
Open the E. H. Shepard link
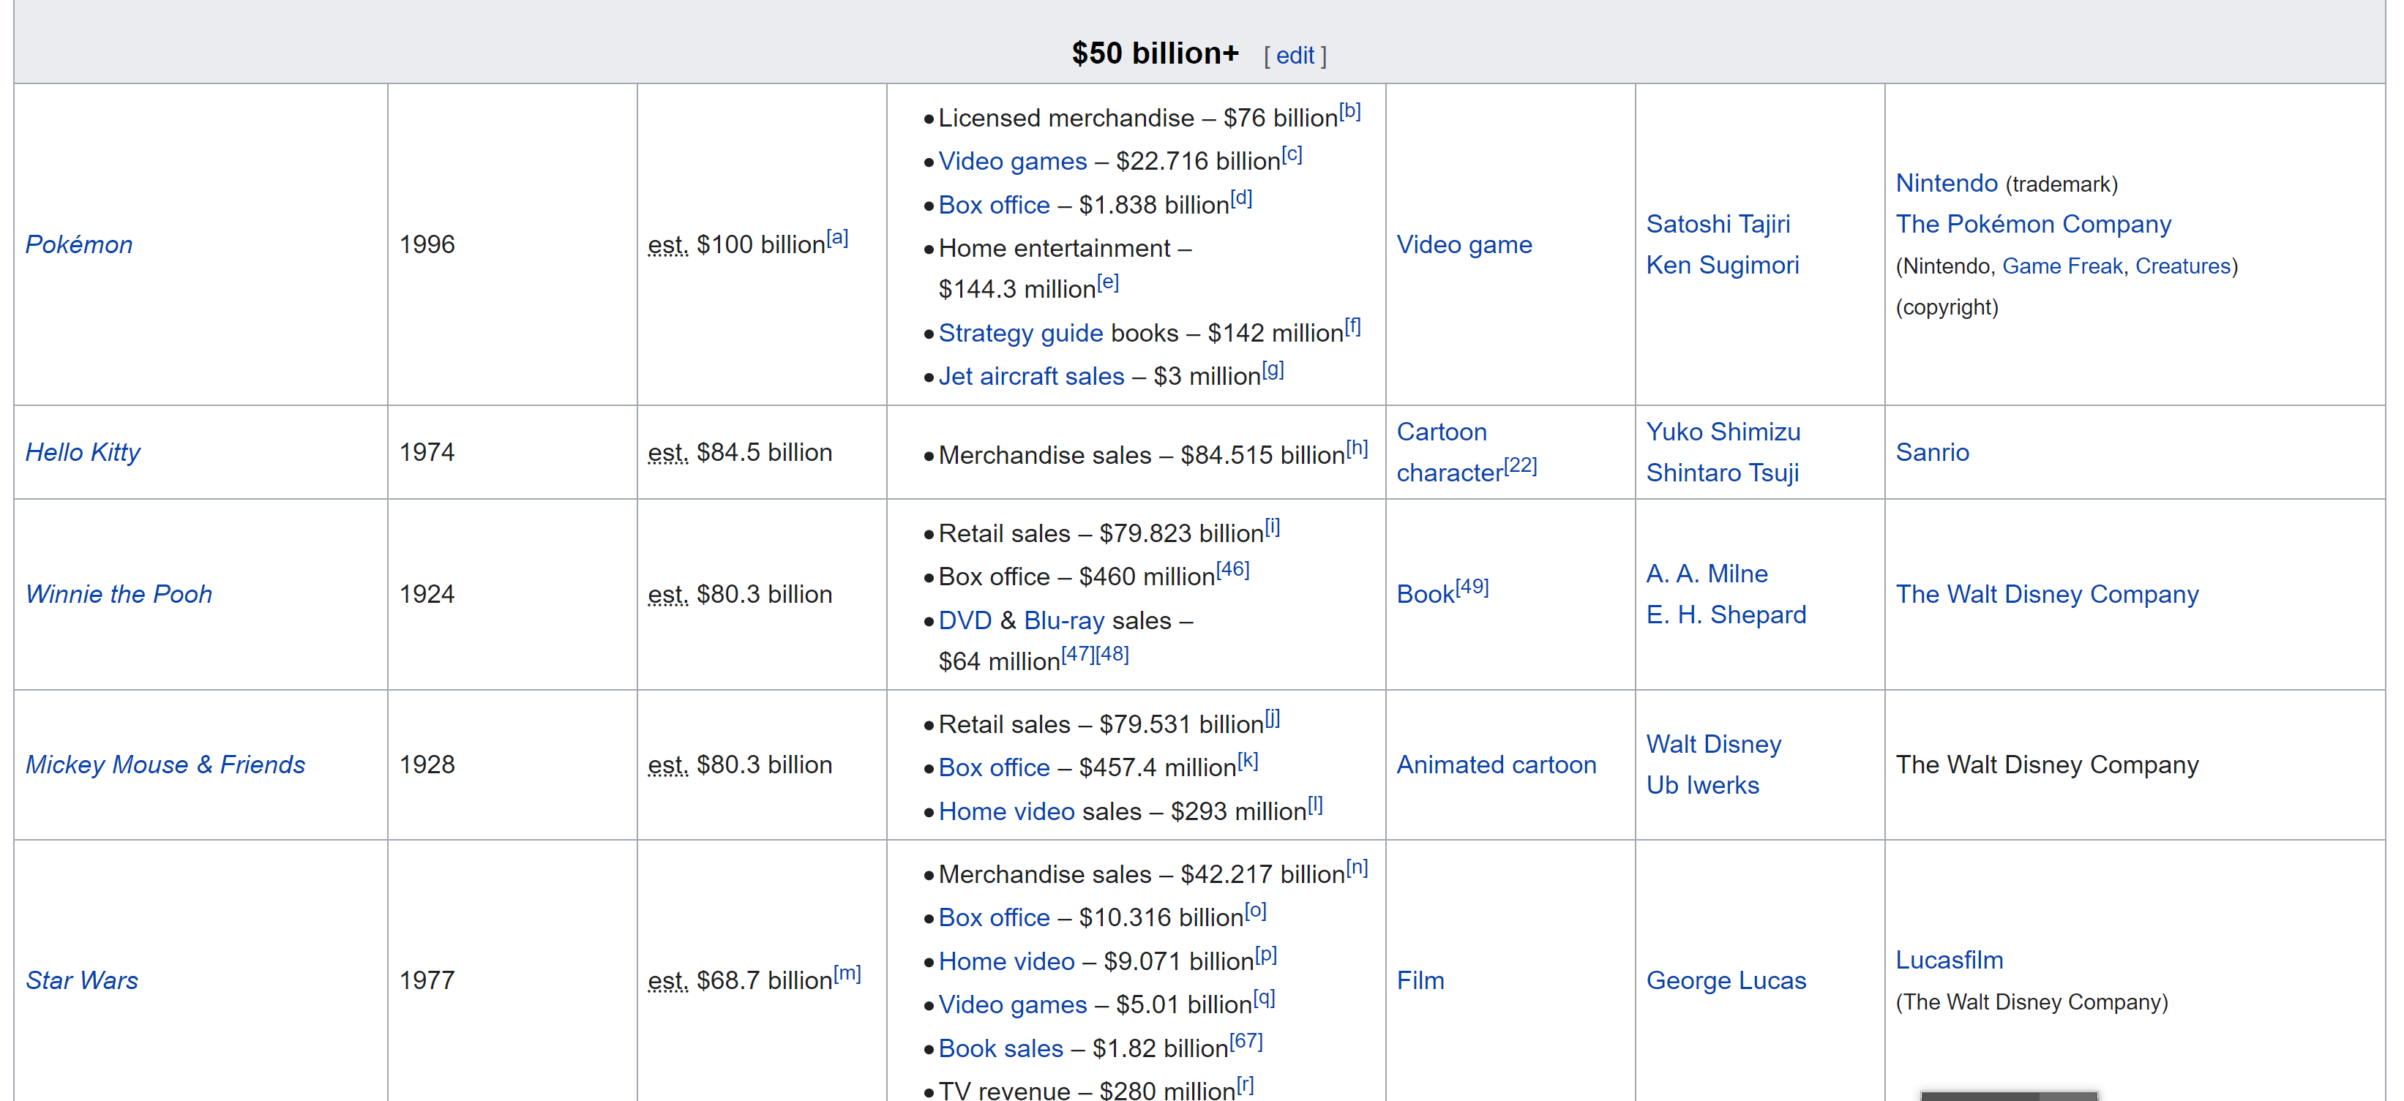tap(1726, 615)
